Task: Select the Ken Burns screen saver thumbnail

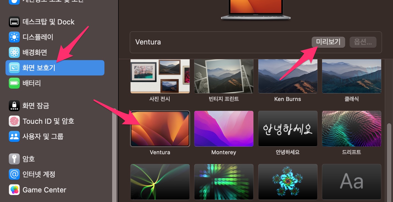Action: [288, 76]
